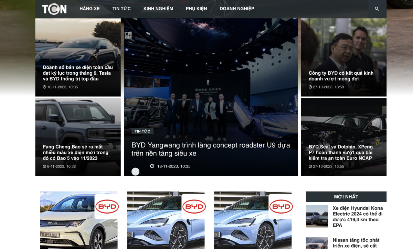Click the photo gallery icon under the featured article
The height and width of the screenshot is (249, 413).
[136, 172]
